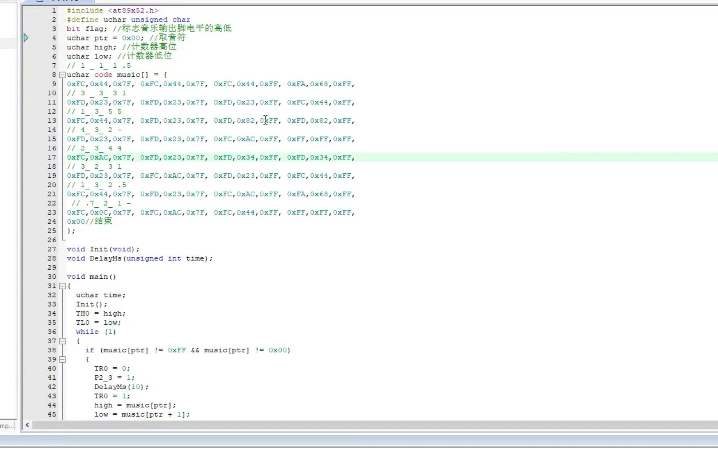Click the "0x0C" value on line 23
Screen dimensions: 718x449
99,213
